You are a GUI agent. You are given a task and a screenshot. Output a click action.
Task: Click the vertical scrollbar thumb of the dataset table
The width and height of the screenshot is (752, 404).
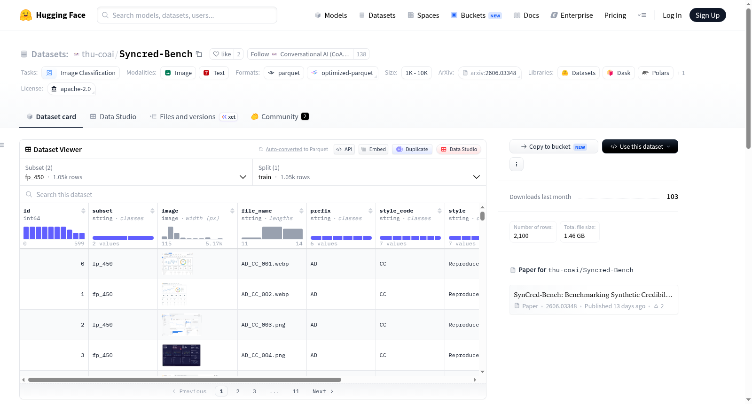coord(482,216)
